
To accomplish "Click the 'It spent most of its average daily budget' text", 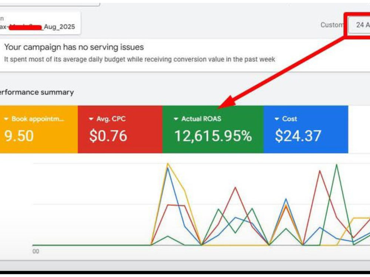I will tap(139, 59).
